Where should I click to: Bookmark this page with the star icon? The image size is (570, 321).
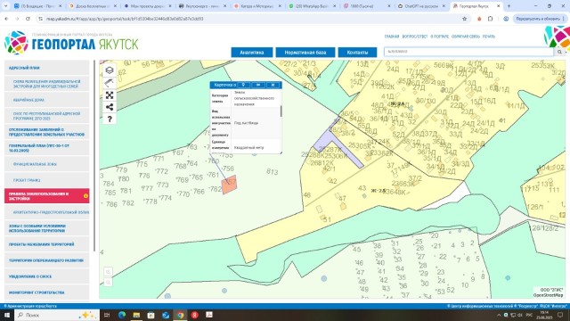pyautogui.click(x=464, y=19)
